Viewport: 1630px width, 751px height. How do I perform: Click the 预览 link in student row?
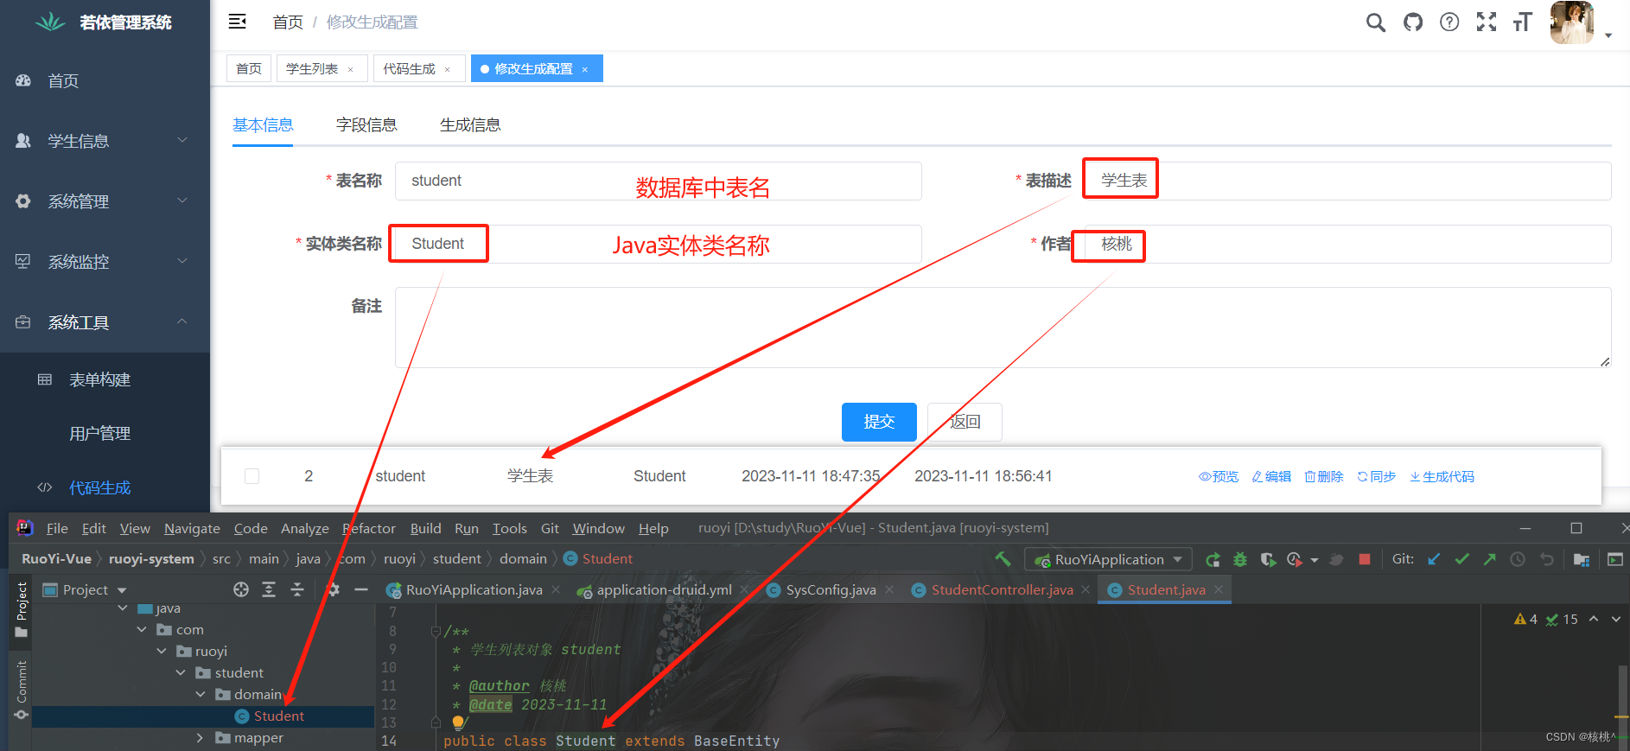1219,476
